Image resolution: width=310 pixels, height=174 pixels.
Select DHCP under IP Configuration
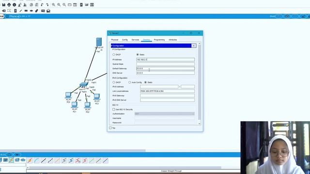pos(114,55)
